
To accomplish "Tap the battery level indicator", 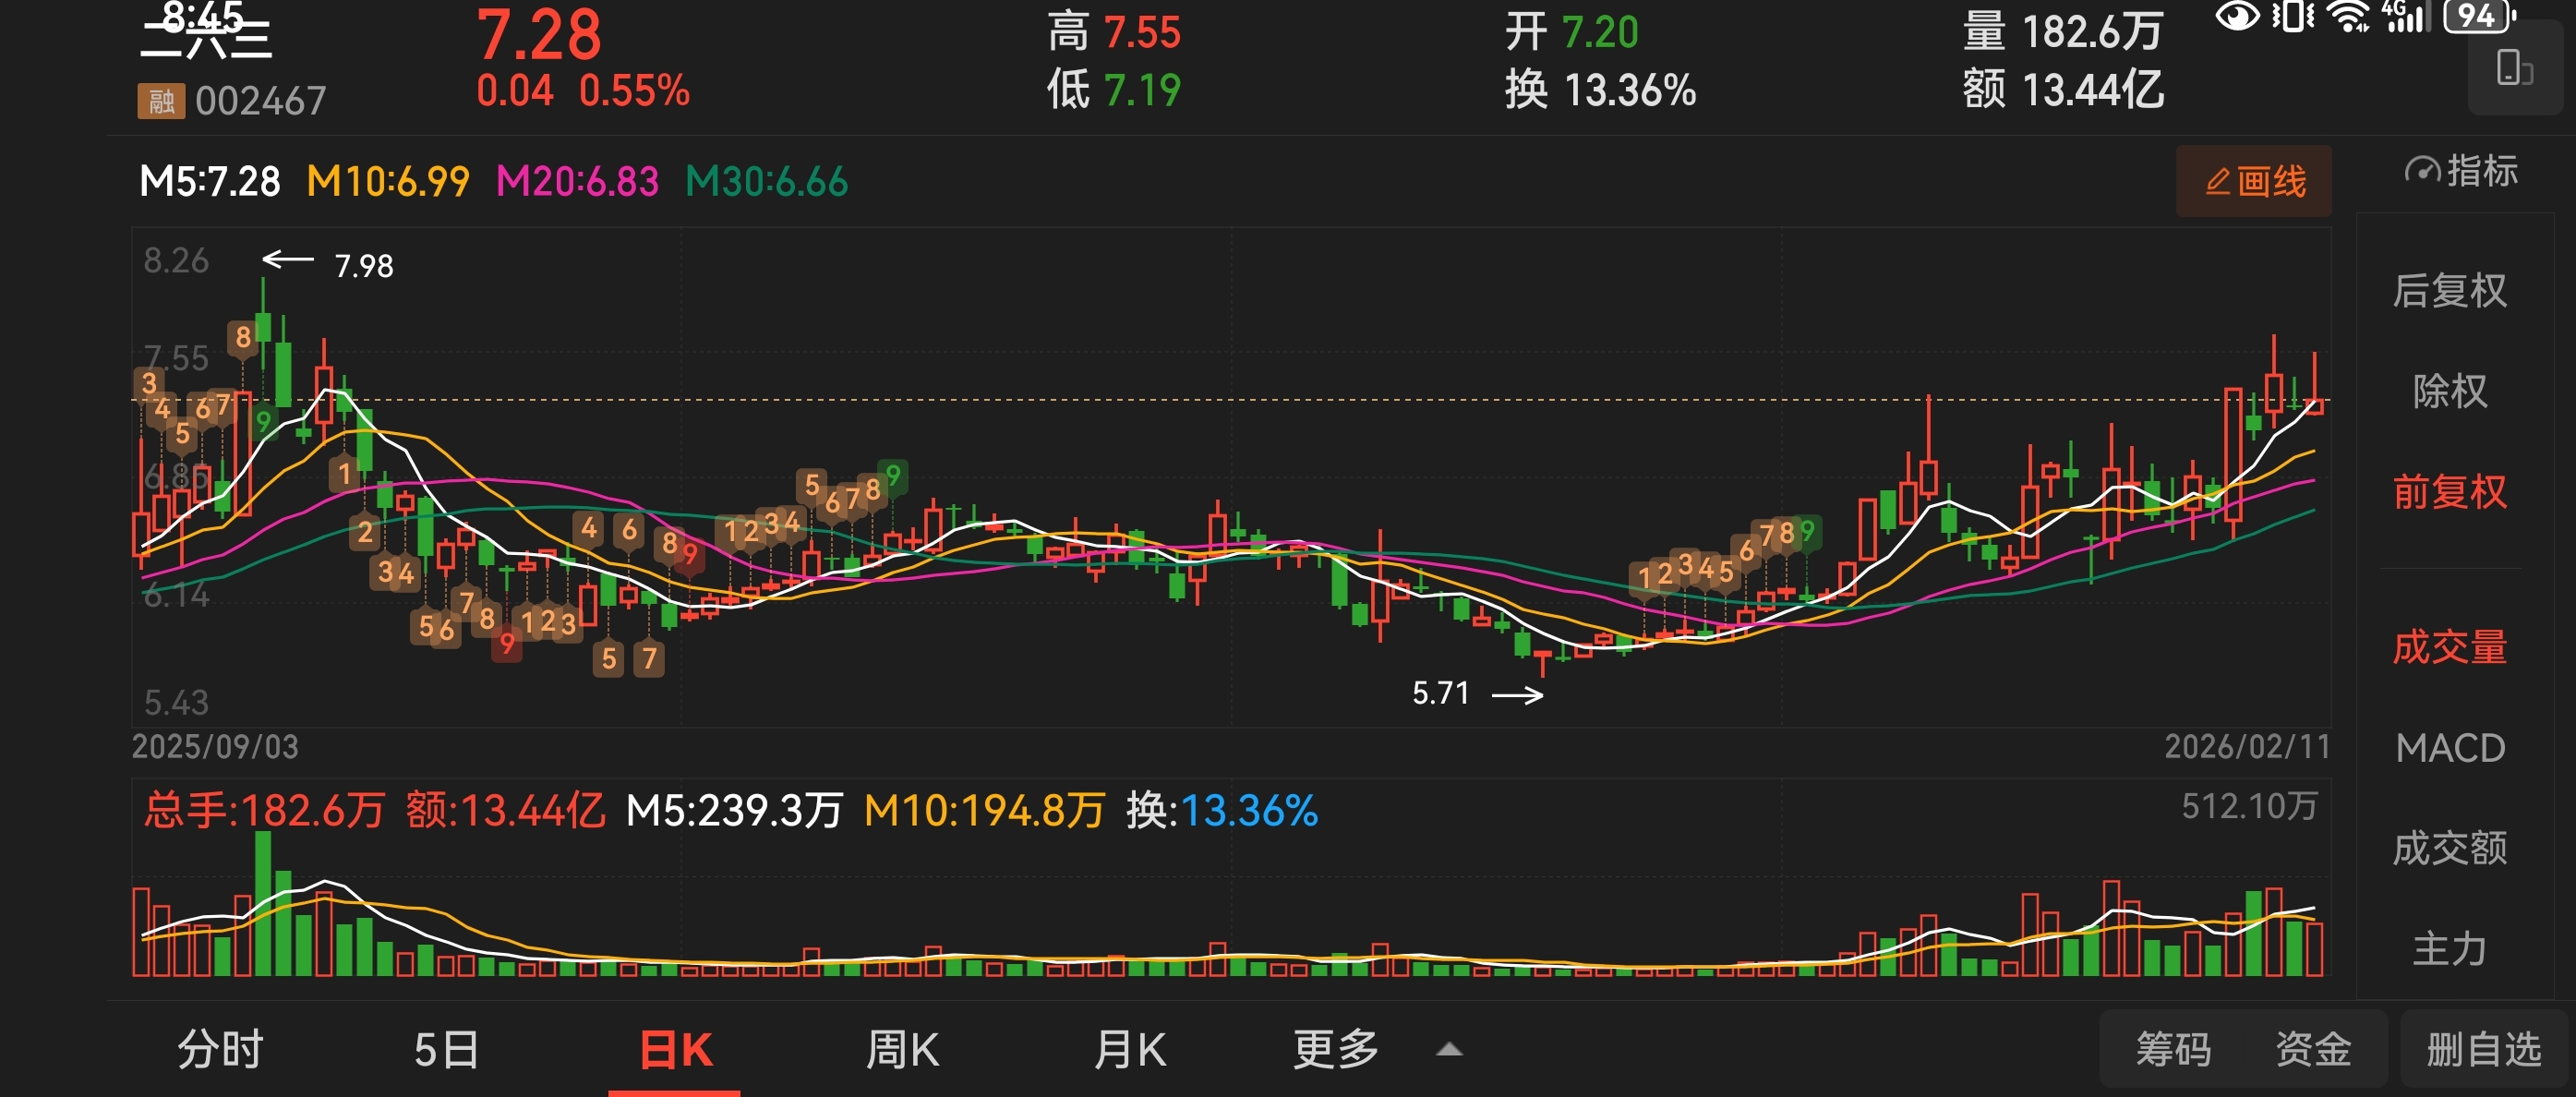I will coord(2478,16).
